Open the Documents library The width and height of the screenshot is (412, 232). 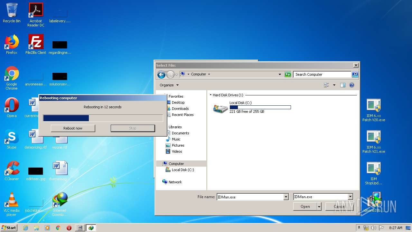click(180, 133)
